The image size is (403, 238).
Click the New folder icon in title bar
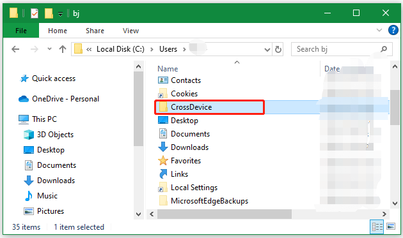(49, 13)
